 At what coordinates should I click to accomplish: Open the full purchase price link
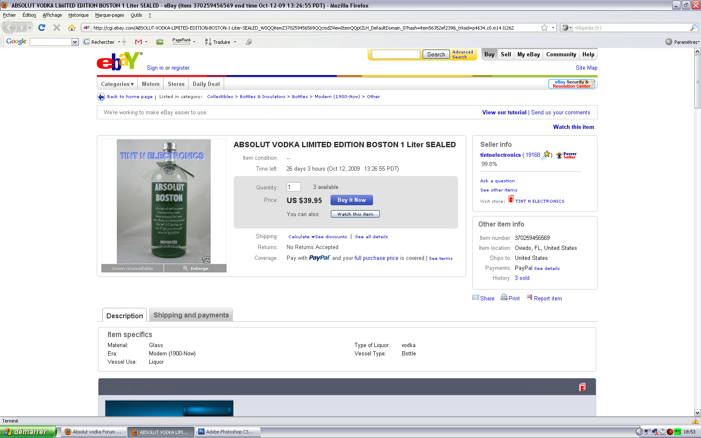click(x=376, y=258)
